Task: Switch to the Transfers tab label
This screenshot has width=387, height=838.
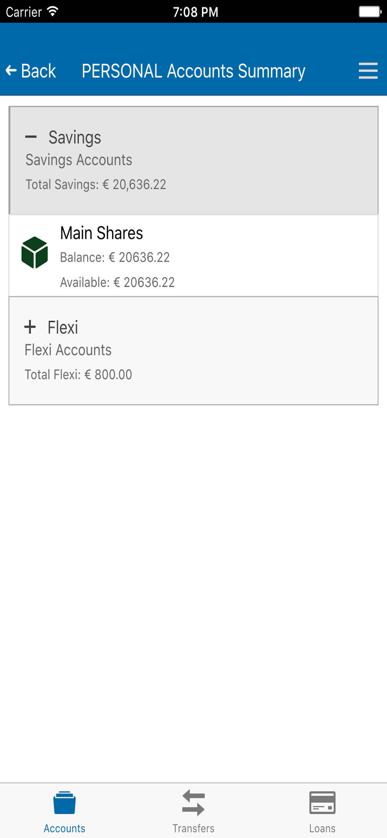Action: (x=193, y=828)
